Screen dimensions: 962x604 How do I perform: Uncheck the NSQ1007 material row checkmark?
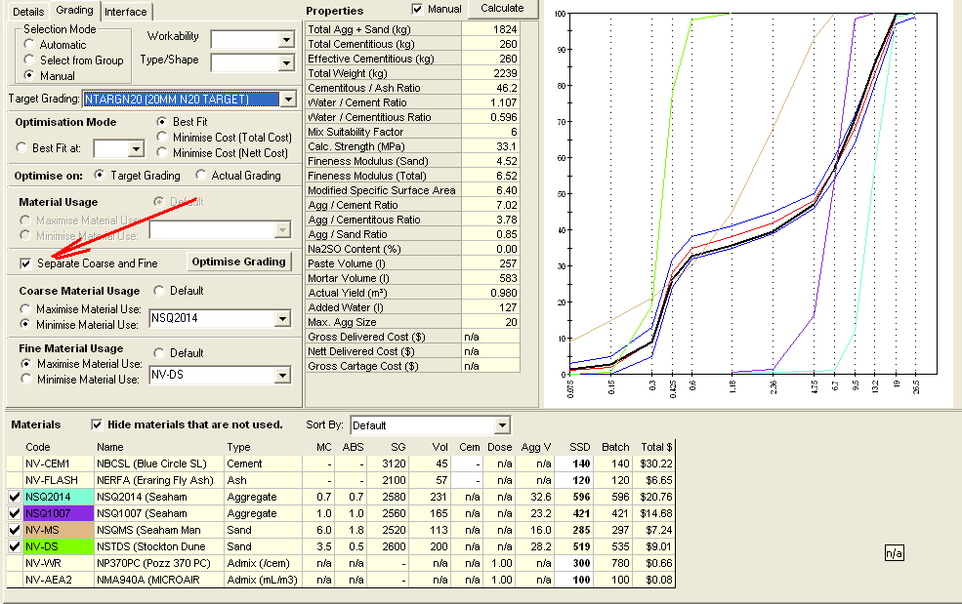pos(13,513)
